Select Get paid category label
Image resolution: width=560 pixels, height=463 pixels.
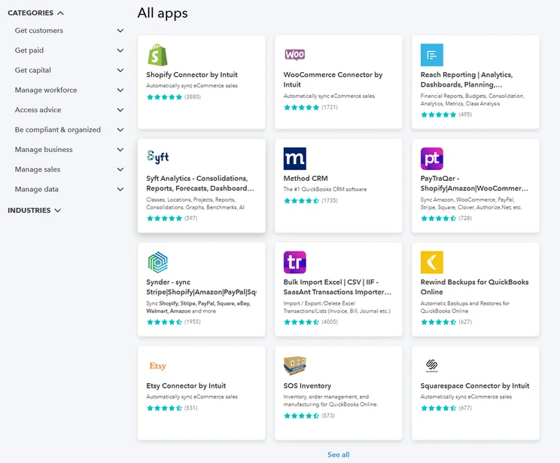click(x=29, y=50)
